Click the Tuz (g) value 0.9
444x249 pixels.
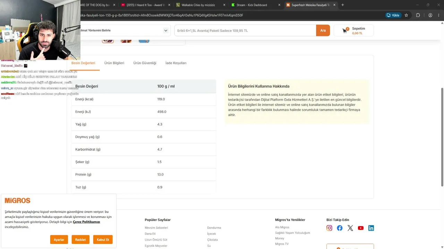(x=160, y=187)
